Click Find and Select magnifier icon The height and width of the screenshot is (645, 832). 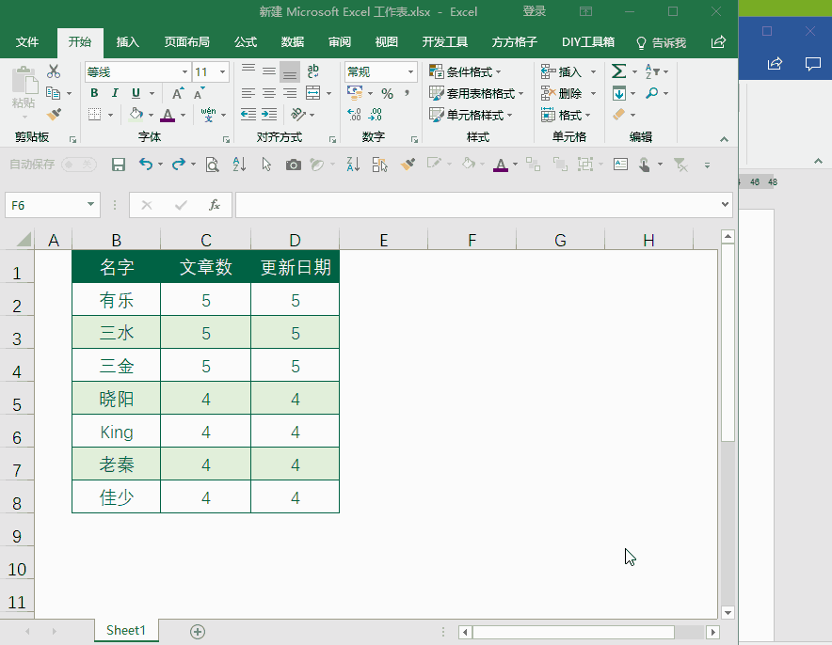[x=651, y=93]
